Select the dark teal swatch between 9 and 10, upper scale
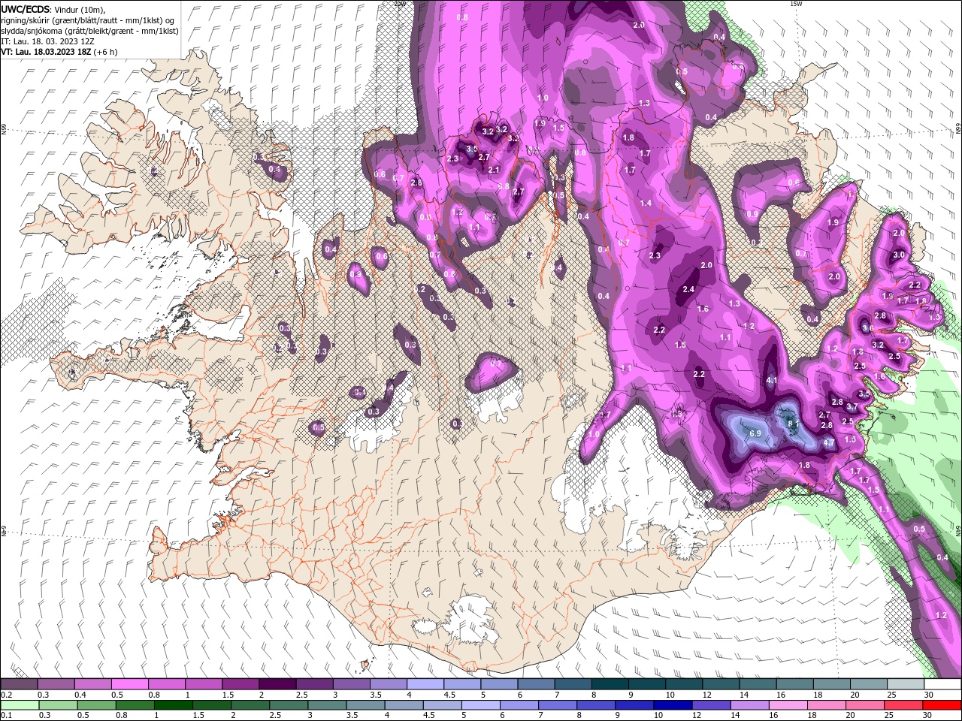Viewport: 962px width, 721px height. [647, 684]
